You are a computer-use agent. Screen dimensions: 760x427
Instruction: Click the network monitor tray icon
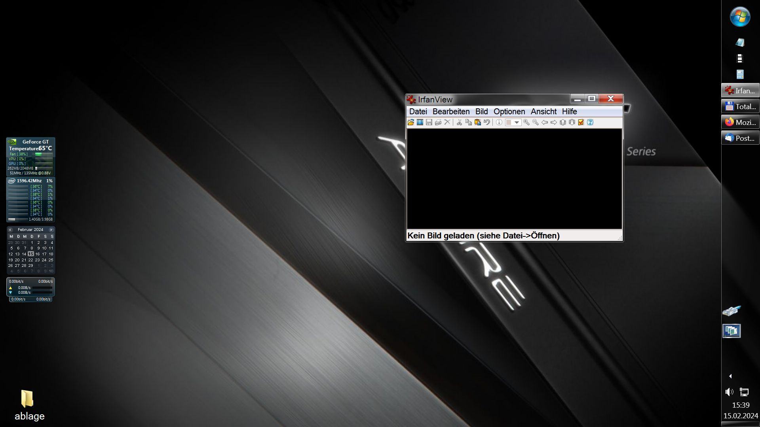pos(744,392)
